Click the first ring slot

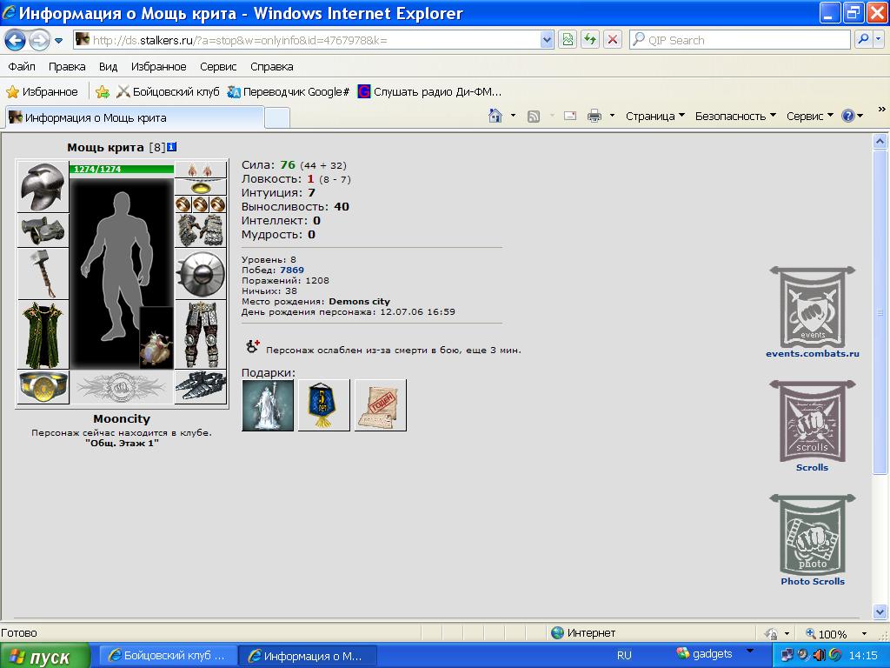pyautogui.click(x=183, y=204)
